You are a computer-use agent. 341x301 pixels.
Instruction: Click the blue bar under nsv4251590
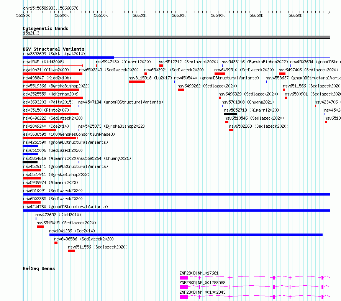[x=30, y=146]
